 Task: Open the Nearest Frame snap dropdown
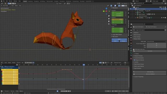coord(119,63)
